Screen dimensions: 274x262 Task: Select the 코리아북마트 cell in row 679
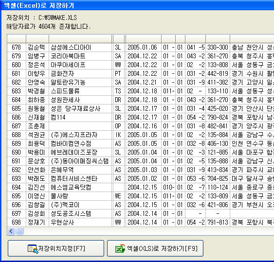pyautogui.click(x=80, y=56)
